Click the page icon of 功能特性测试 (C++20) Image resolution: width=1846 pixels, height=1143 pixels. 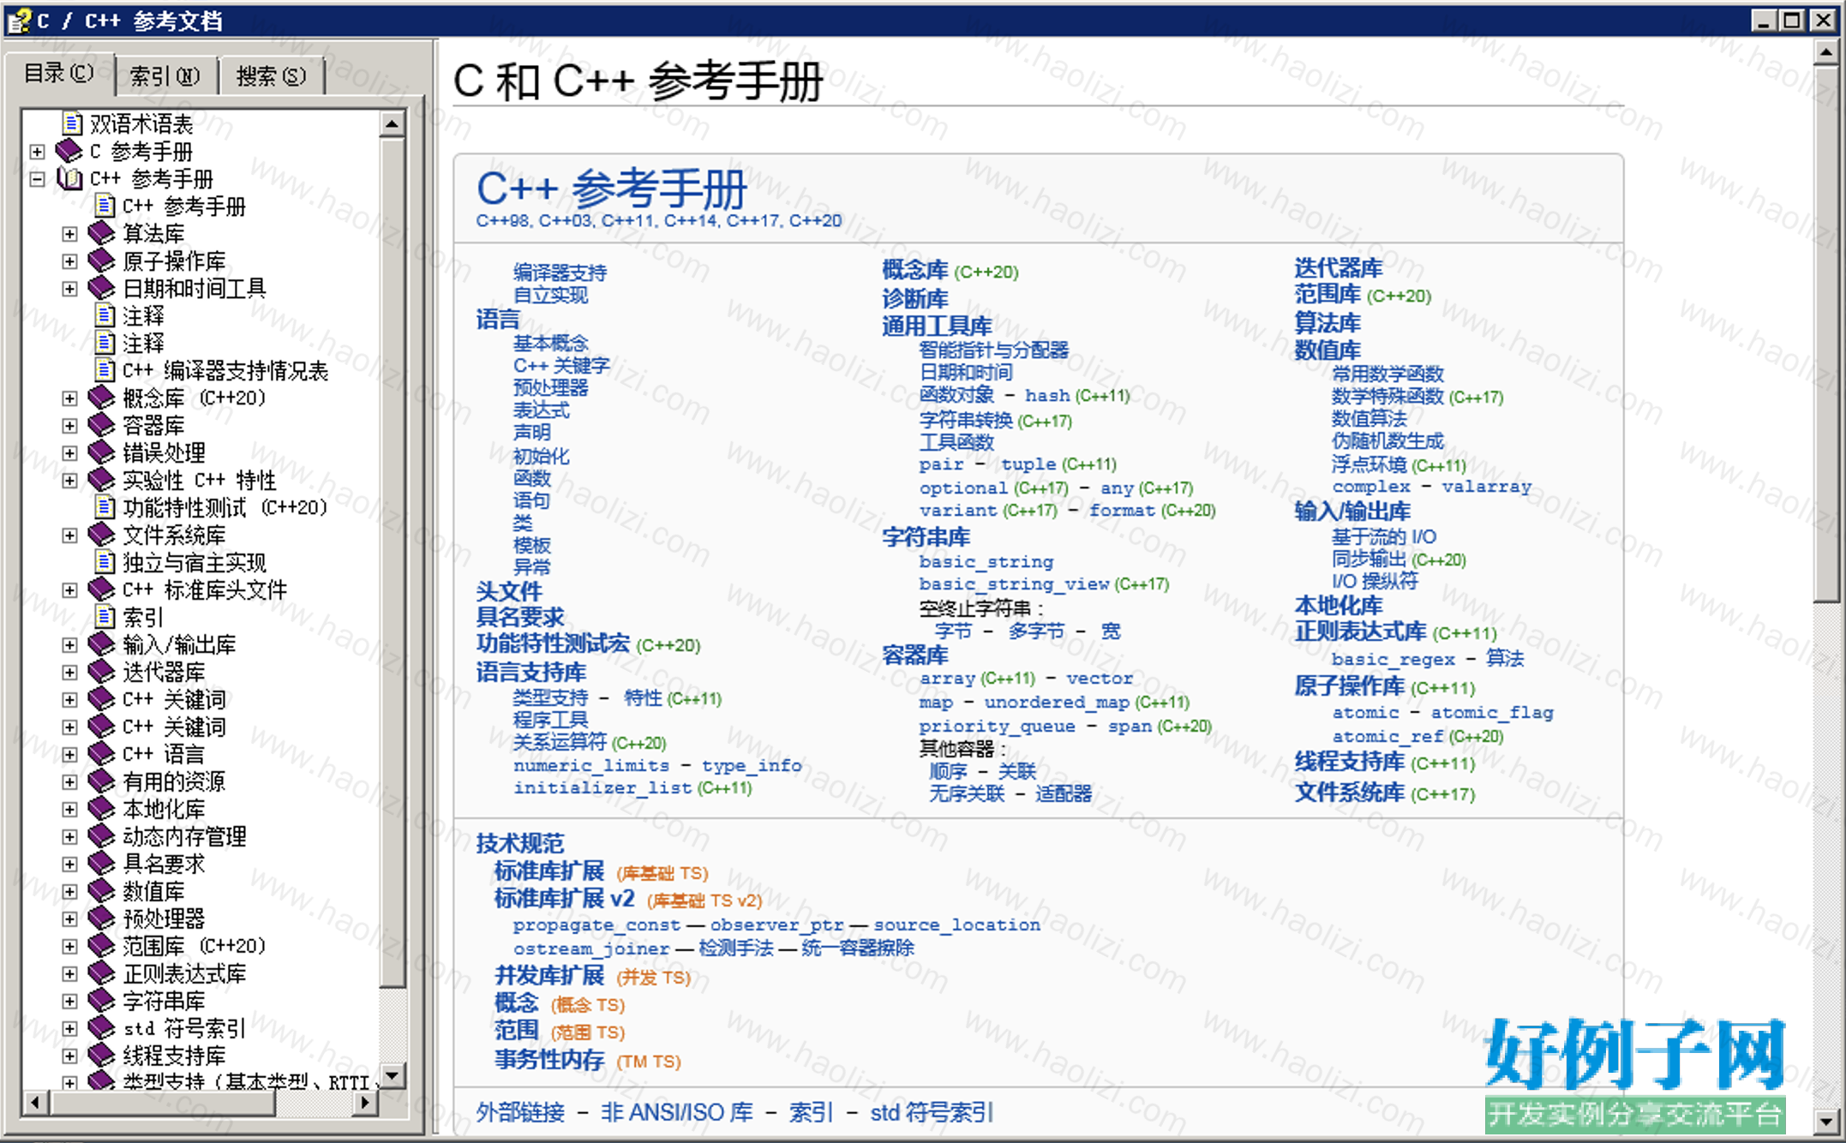105,508
